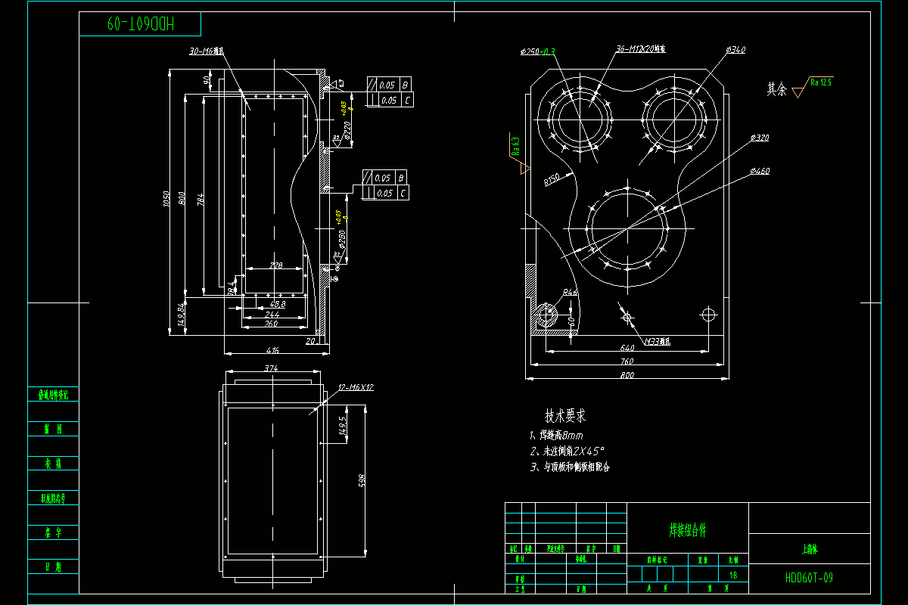
Task: Select the 149.5 dimension in bottom view
Action: [343, 426]
